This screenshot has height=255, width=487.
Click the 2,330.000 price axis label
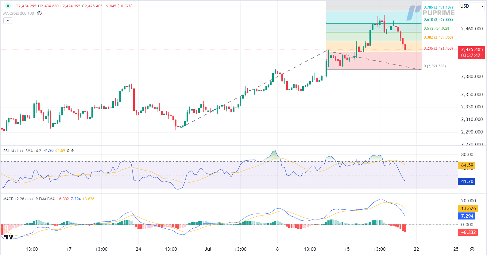(472, 107)
